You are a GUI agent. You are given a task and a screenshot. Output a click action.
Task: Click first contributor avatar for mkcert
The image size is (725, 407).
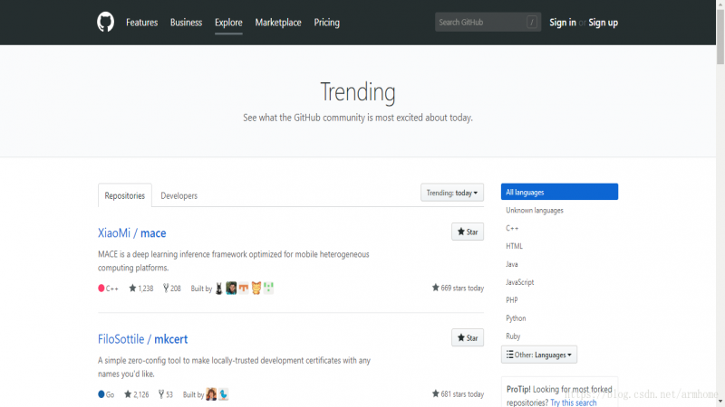coord(211,394)
